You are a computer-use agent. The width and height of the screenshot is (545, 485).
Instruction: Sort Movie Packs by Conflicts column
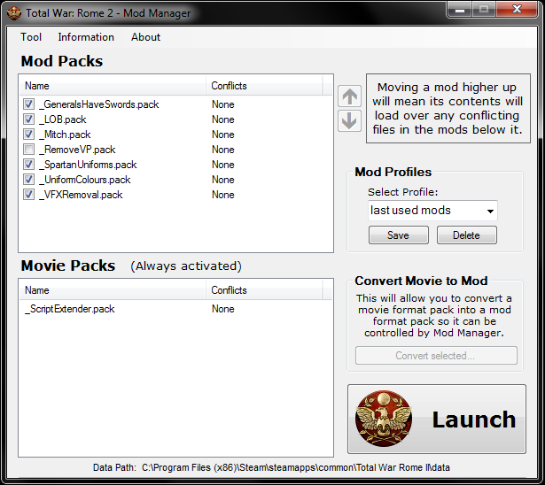coord(264,290)
